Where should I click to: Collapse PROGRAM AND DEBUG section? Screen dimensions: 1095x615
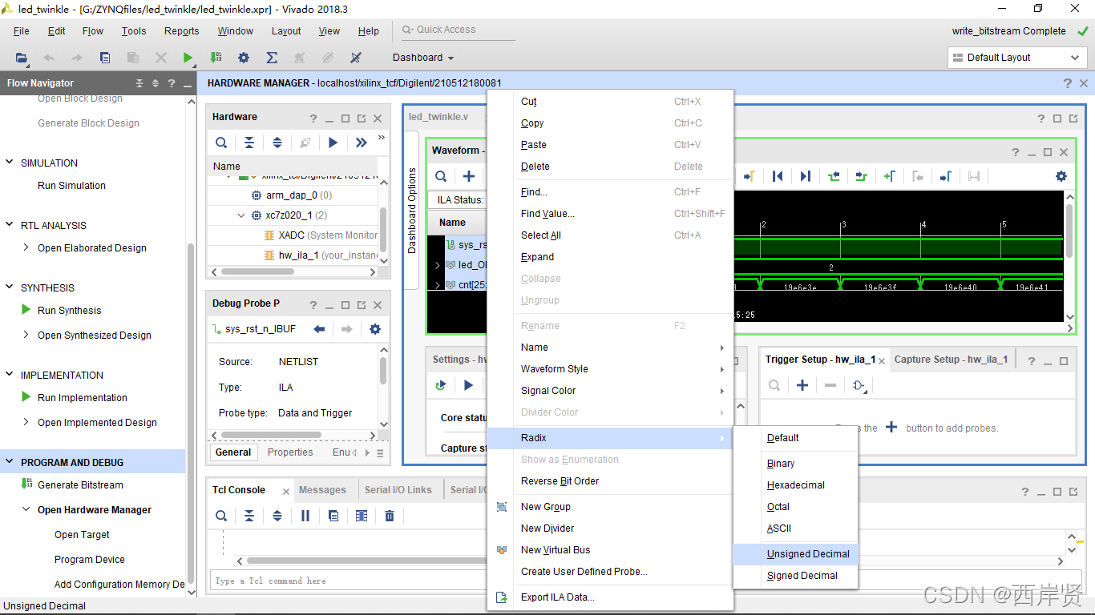(x=10, y=462)
